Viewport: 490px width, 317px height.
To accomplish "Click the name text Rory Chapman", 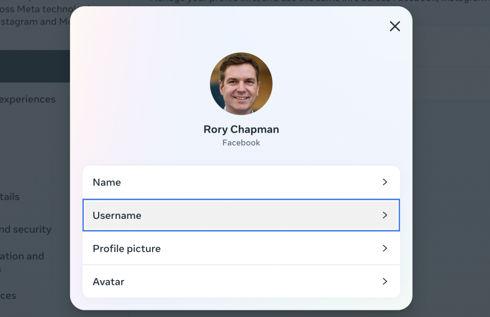I will [x=241, y=129].
